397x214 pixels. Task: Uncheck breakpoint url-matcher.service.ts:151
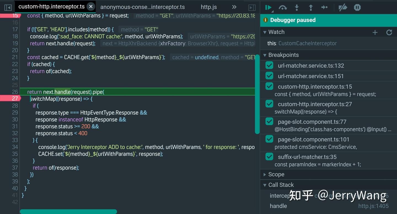[x=269, y=76]
